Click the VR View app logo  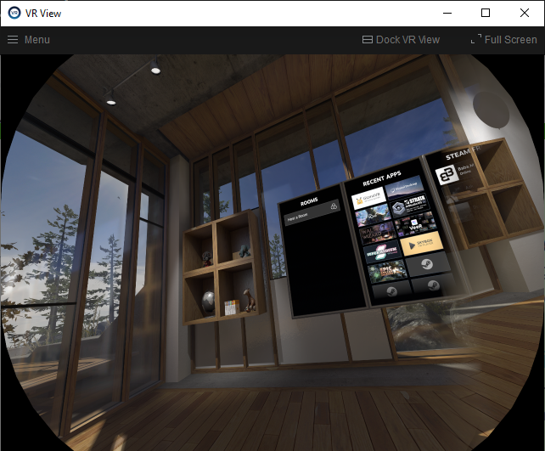coord(14,14)
